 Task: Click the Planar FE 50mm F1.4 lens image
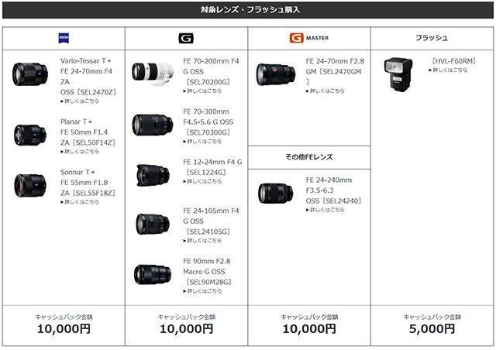(31, 134)
